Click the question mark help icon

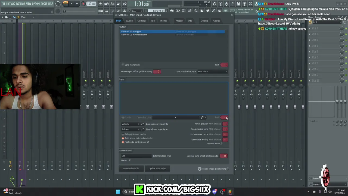coord(232,4)
